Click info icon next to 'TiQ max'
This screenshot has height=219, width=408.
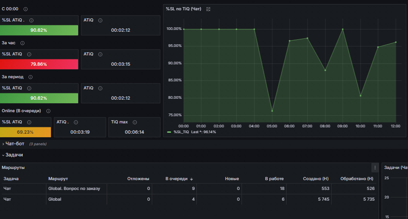pos(135,122)
